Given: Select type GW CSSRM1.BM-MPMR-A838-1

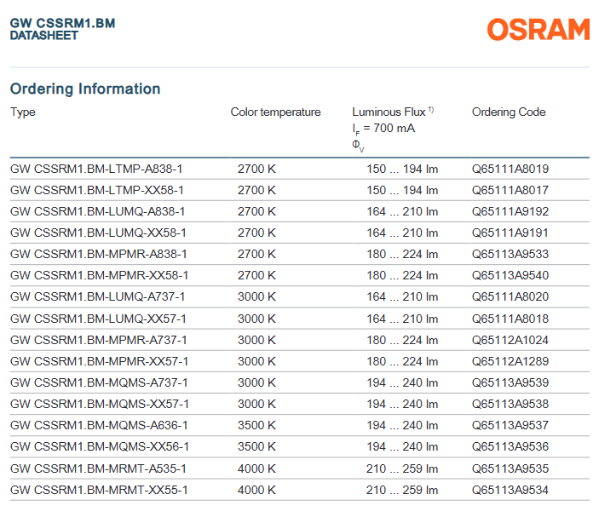Looking at the screenshot, I should (x=99, y=254).
